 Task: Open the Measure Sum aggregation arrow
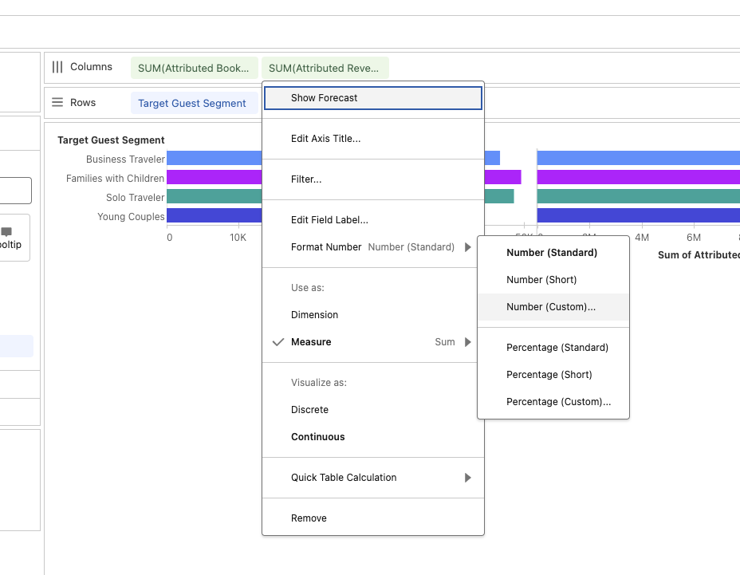click(468, 342)
